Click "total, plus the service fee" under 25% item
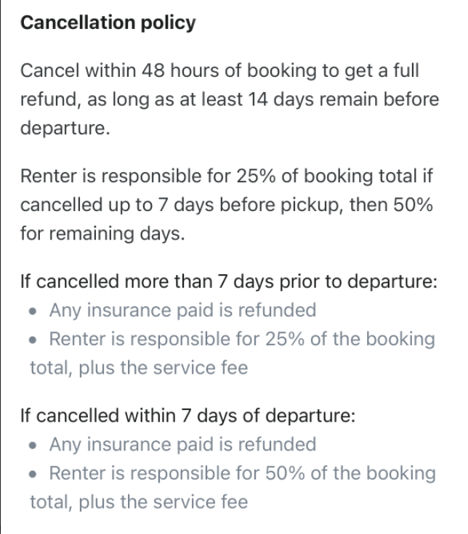Viewport: 468px width, 534px height. tap(138, 367)
